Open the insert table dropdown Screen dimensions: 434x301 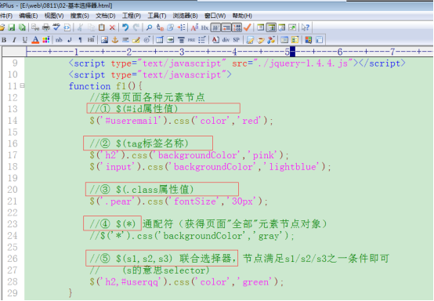point(160,40)
